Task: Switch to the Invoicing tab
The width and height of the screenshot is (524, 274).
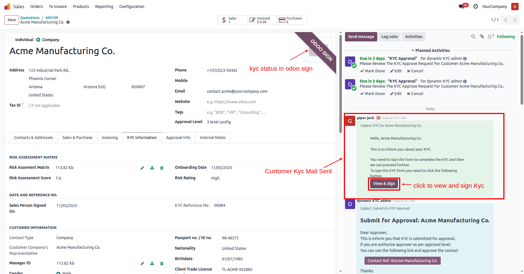Action: pyautogui.click(x=110, y=138)
